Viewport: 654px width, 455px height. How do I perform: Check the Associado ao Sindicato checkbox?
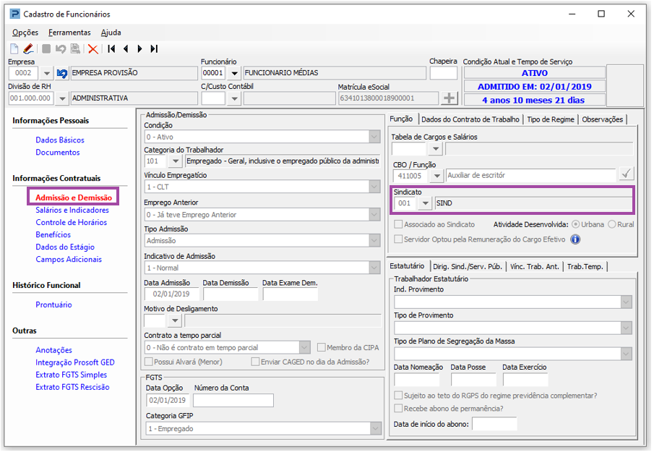click(x=398, y=225)
